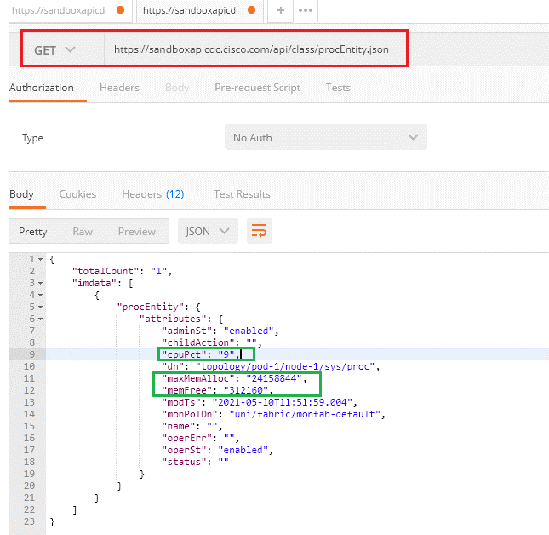Click the modTs timestamp value
549x535 pixels.
click(x=283, y=402)
